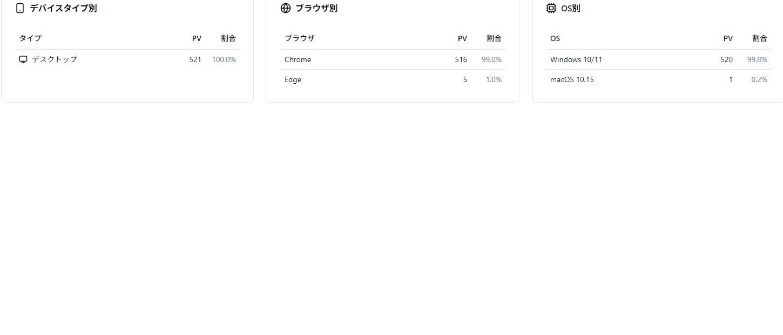The width and height of the screenshot is (783, 335).
Task: Select the ブラウザ別 heading
Action: point(316,8)
